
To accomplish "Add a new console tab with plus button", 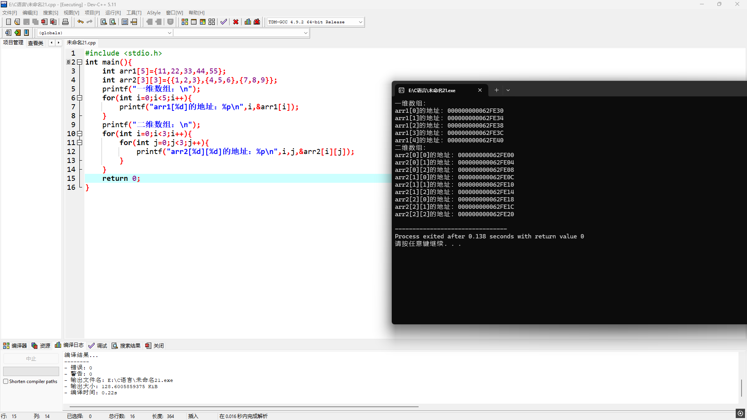I will (496, 90).
